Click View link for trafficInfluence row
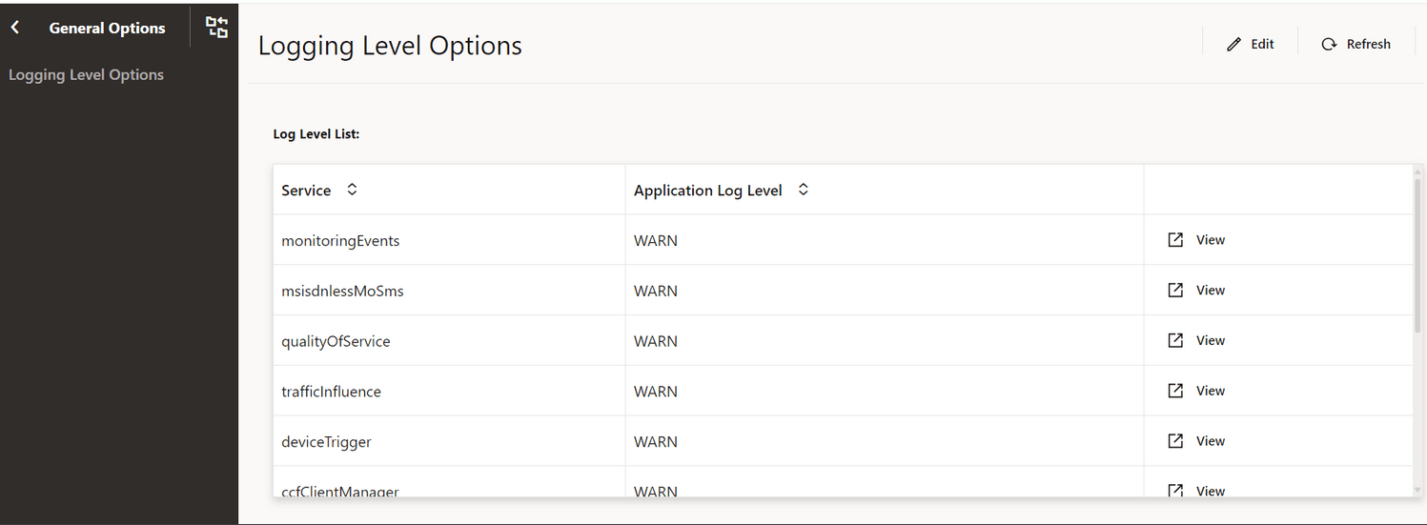 tap(1211, 391)
